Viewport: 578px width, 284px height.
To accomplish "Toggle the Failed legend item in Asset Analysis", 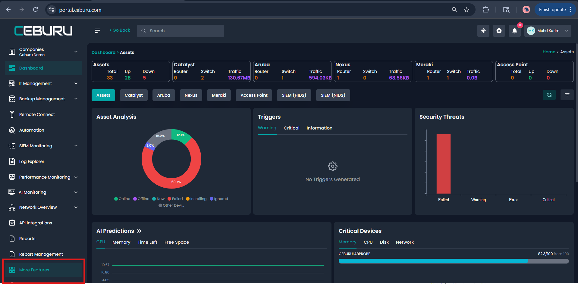I will click(175, 199).
